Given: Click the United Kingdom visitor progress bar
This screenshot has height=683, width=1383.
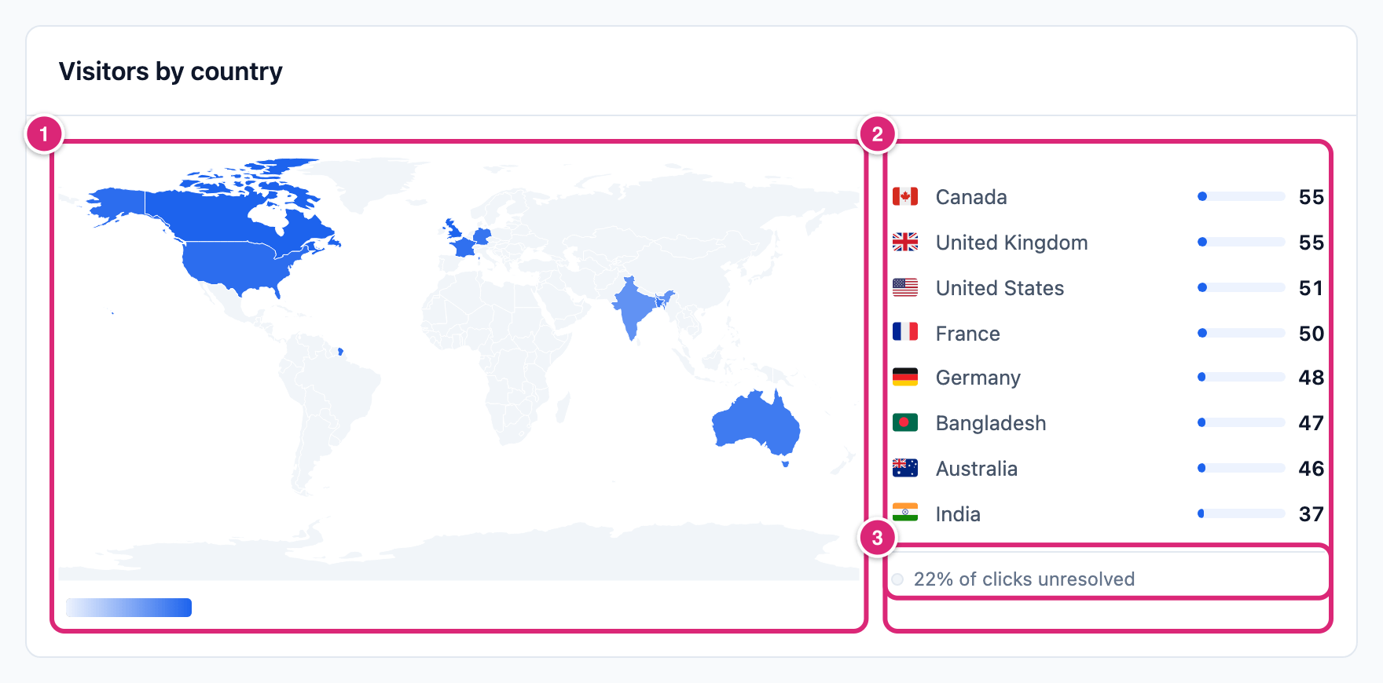Looking at the screenshot, I should [1242, 242].
